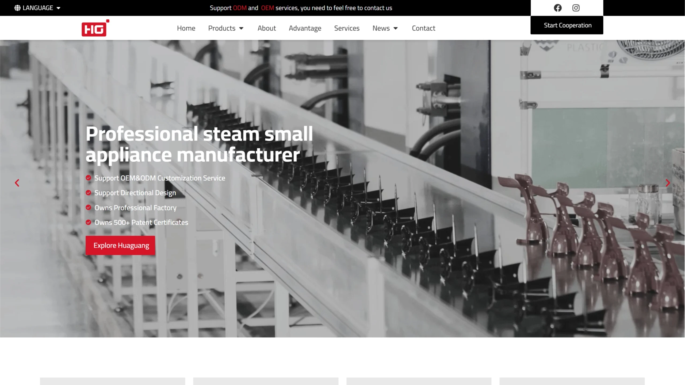The height and width of the screenshot is (385, 685).
Task: Expand the News submenu arrow
Action: [396, 28]
